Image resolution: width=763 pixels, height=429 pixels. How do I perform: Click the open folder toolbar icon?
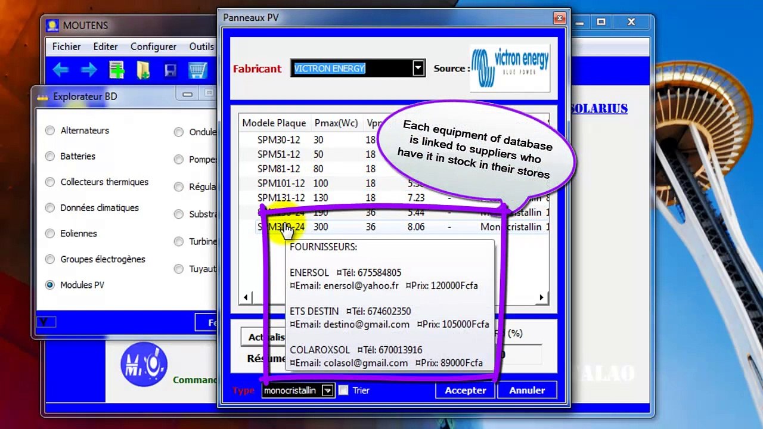[143, 70]
